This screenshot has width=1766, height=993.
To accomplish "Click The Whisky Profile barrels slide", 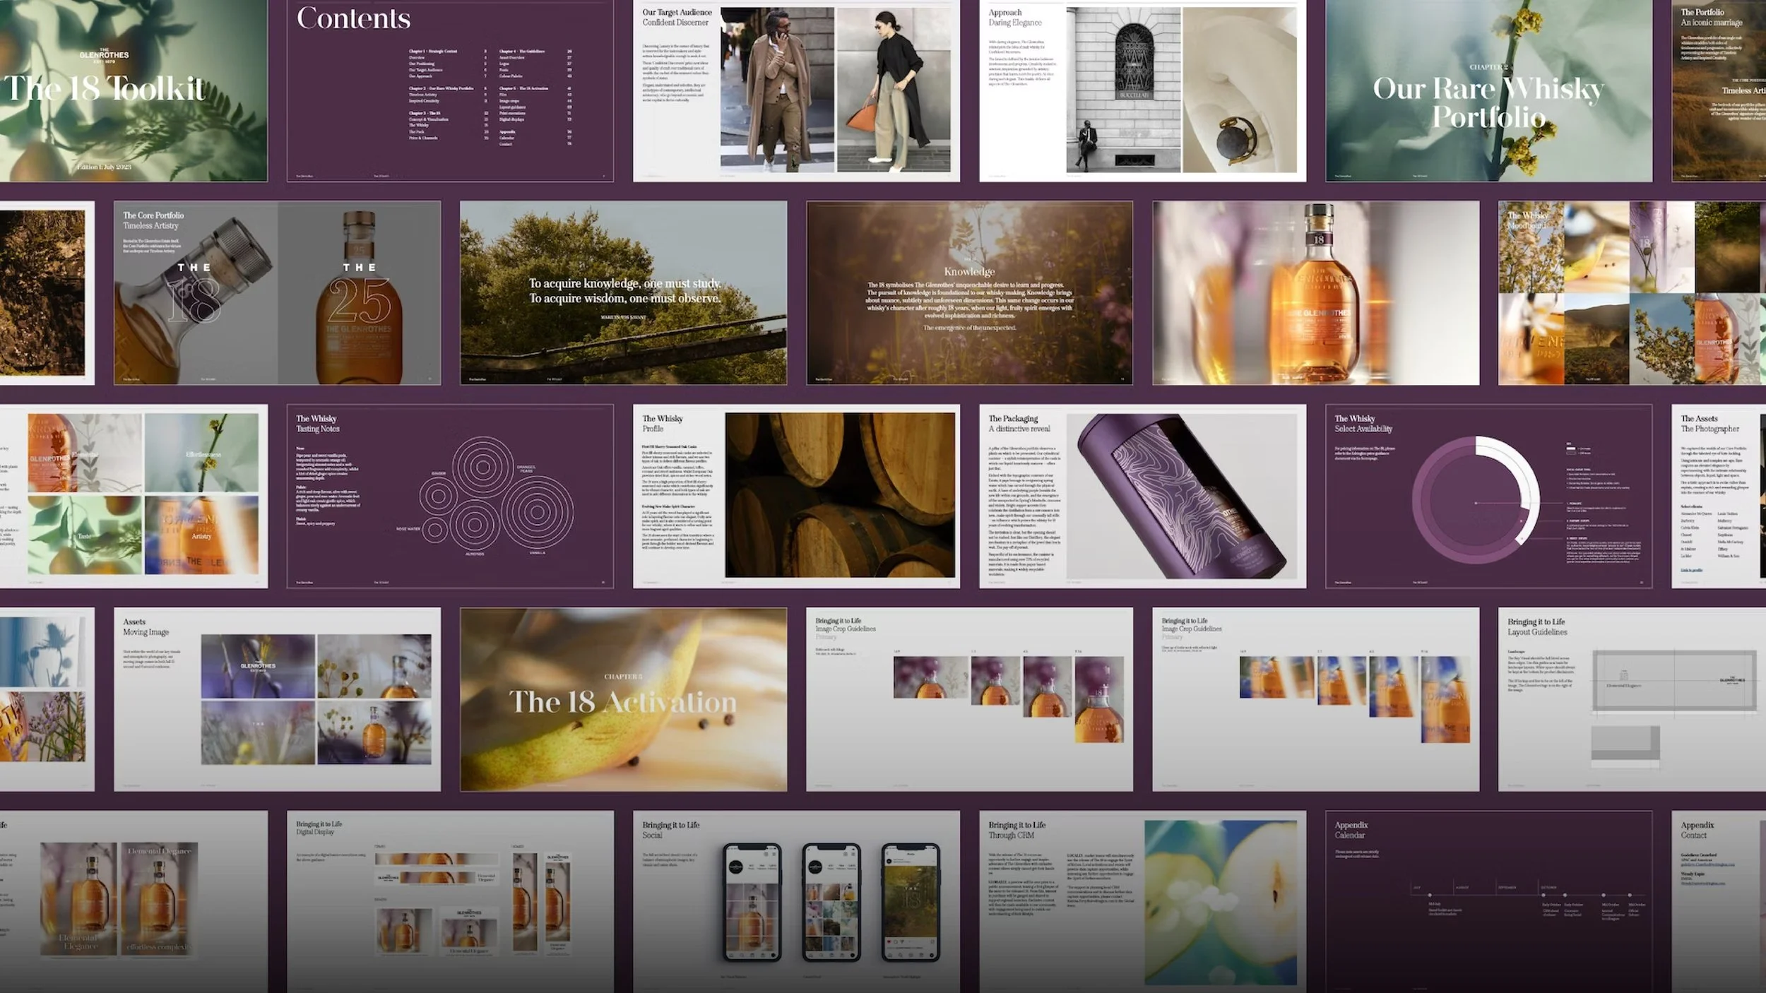I will coord(796,496).
